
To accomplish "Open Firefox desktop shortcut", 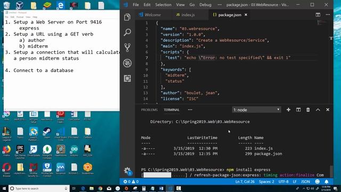I will coord(6,150).
